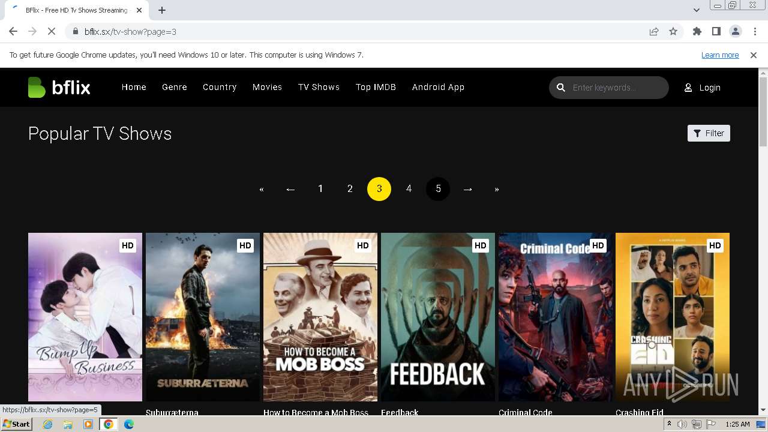
Task: Dismiss the Chrome update notification bar
Action: [754, 55]
